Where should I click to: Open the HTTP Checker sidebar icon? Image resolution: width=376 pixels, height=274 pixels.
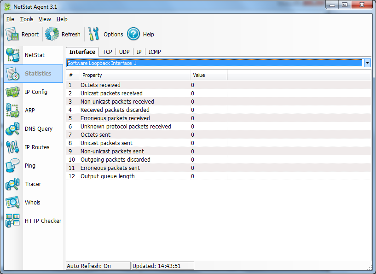click(x=12, y=221)
